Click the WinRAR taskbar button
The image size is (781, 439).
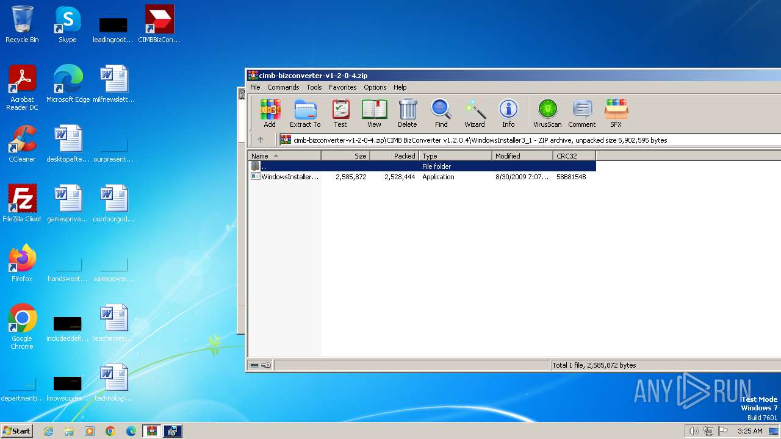(x=151, y=431)
